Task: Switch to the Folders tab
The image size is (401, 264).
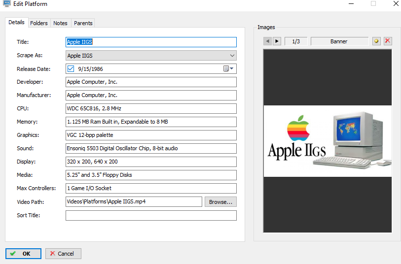Action: coord(39,23)
